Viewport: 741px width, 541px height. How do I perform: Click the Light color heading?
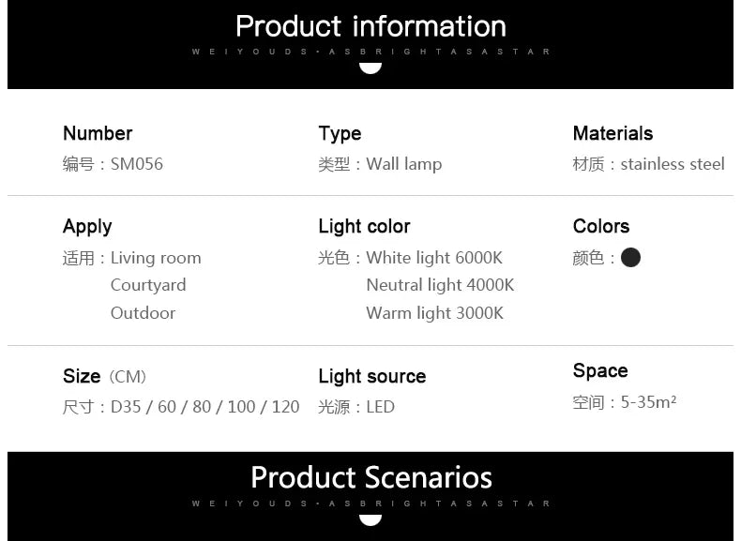pos(364,226)
